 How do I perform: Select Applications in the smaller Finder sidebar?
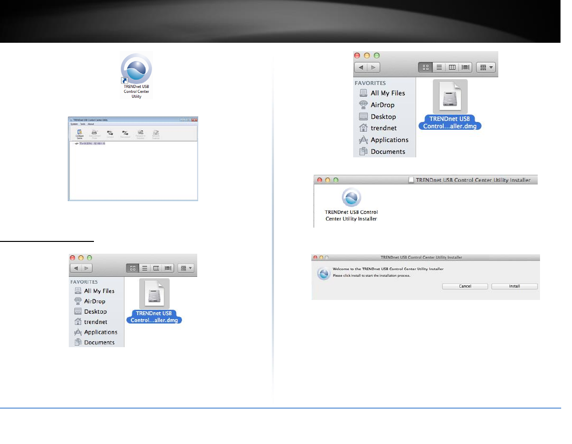(x=95, y=332)
